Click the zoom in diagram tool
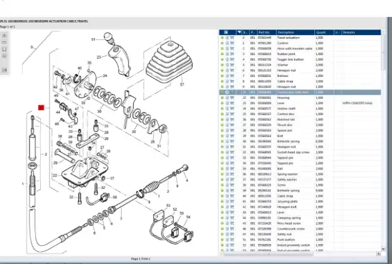The height and width of the screenshot is (264, 392). (5, 36)
